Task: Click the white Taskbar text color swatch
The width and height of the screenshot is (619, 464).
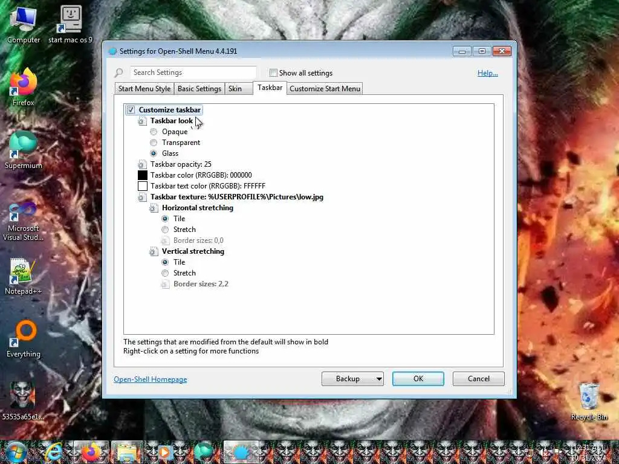Action: pos(143,186)
